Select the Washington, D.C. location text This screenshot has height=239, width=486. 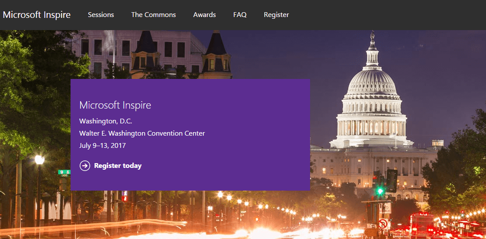[106, 121]
